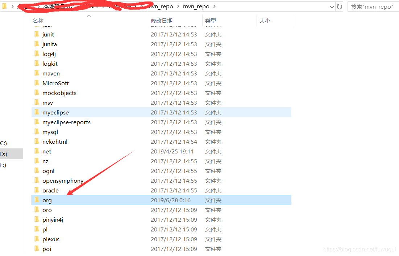Go to last mvn_repo breadcrumb segment
Screen dimensions: 399x256
[x=196, y=6]
